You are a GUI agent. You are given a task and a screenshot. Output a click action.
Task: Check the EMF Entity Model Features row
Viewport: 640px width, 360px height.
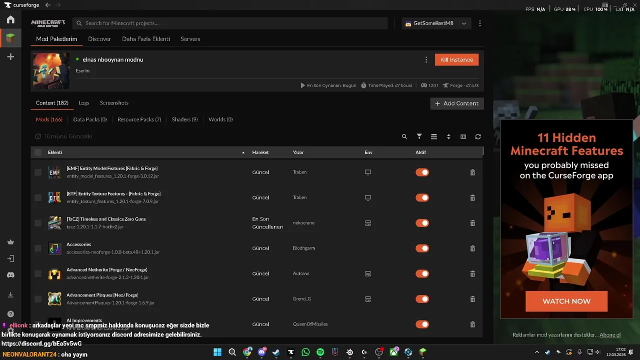[38, 172]
